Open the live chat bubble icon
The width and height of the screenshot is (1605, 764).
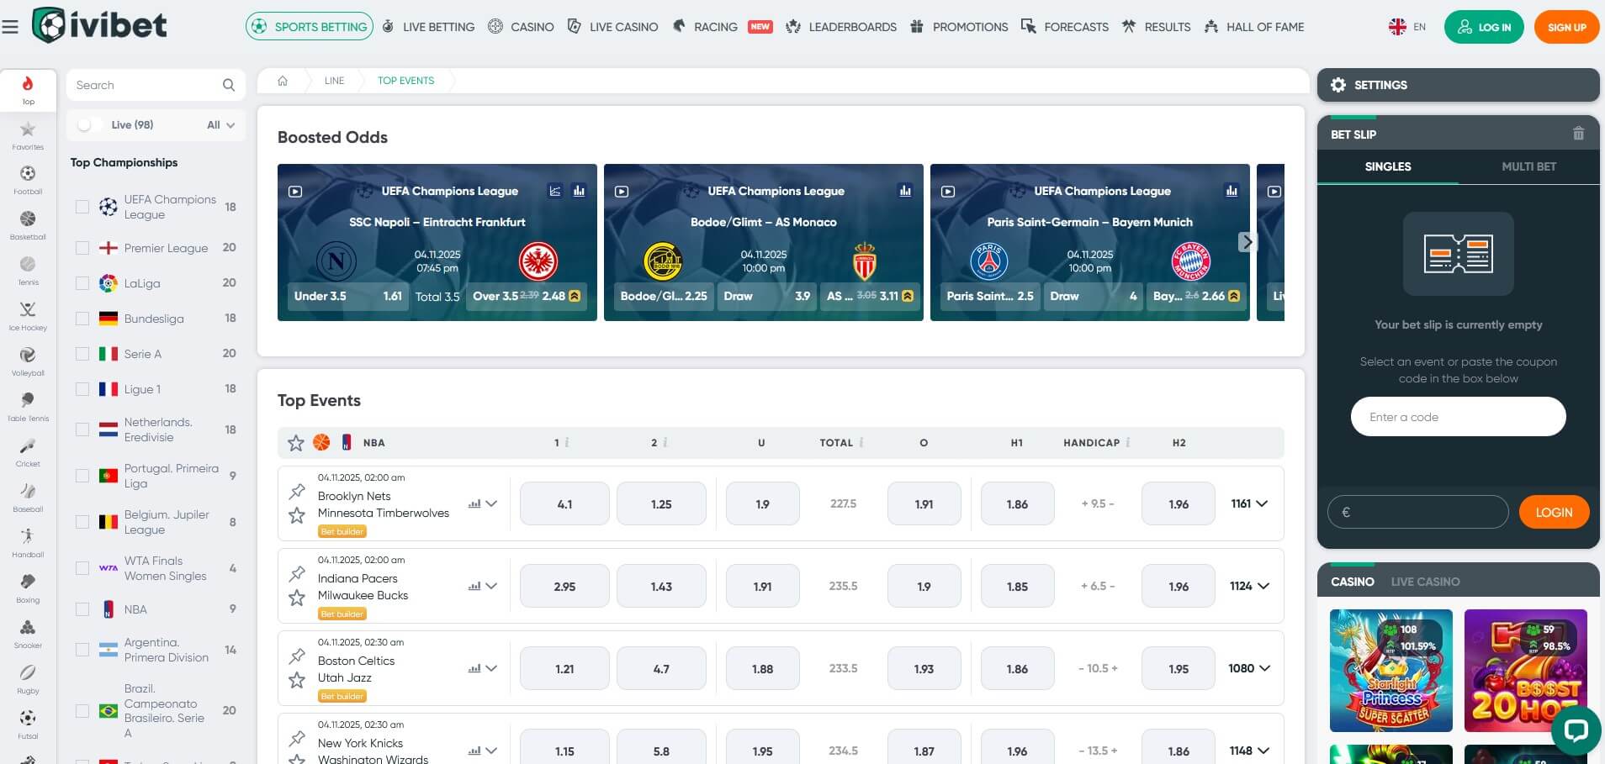coord(1575,729)
